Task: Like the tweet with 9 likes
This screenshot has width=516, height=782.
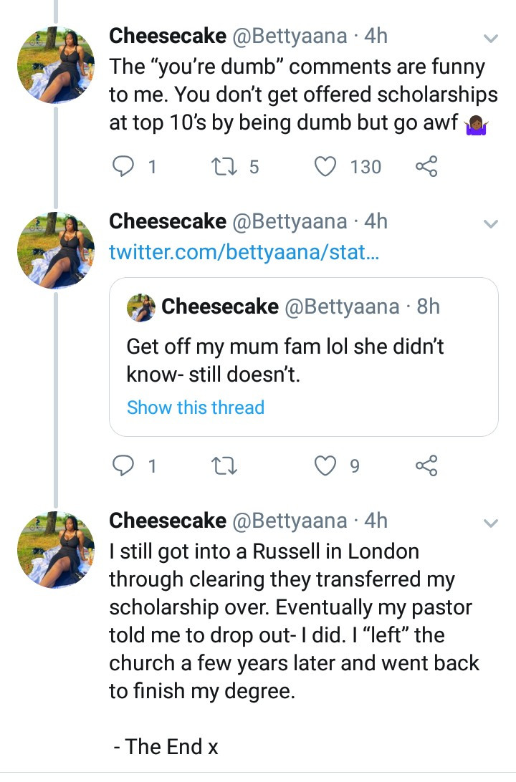Action: pyautogui.click(x=326, y=467)
